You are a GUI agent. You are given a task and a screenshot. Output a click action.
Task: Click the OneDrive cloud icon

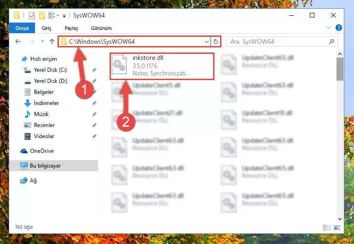click(x=23, y=151)
